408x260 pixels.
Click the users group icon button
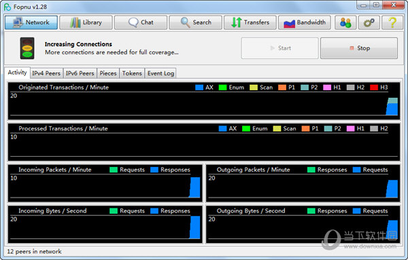coord(345,22)
